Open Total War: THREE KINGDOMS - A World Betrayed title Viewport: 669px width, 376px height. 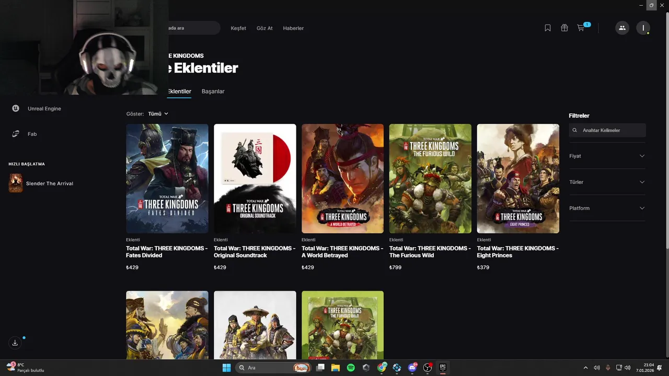(x=342, y=252)
